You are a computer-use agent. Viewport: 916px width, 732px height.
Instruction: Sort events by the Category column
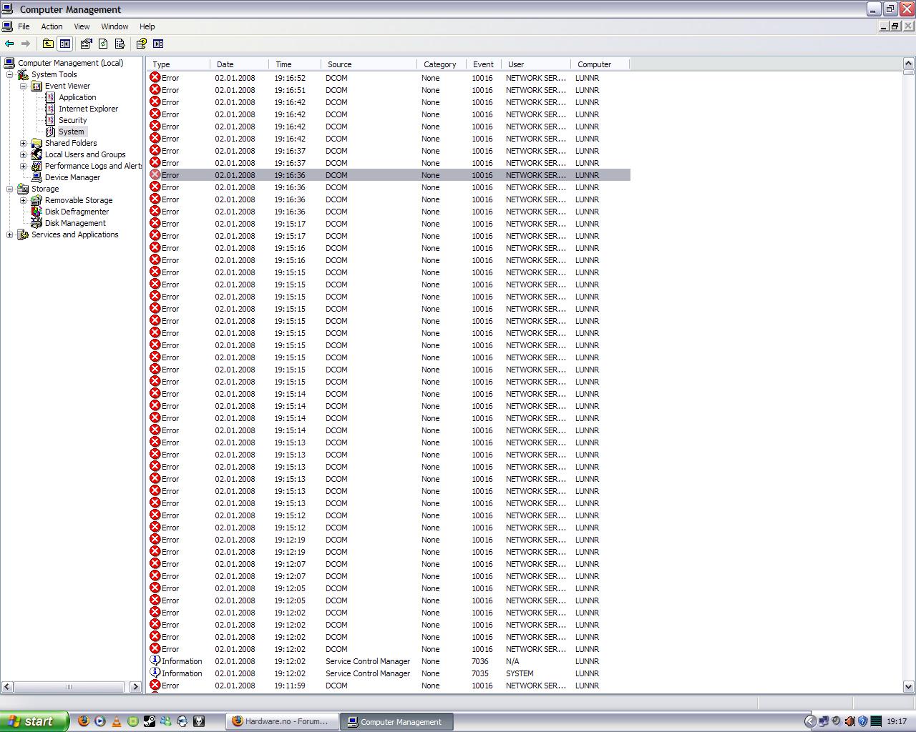(442, 64)
